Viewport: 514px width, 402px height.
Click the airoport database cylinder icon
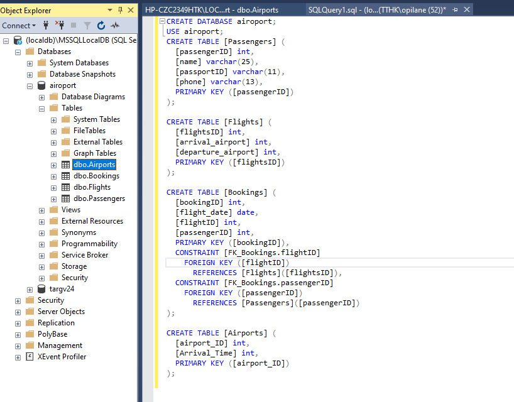41,85
